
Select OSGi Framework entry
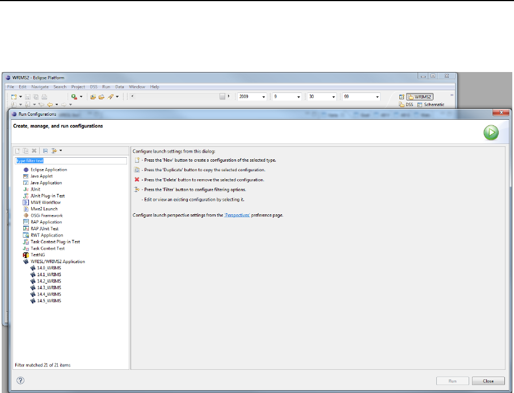point(43,215)
